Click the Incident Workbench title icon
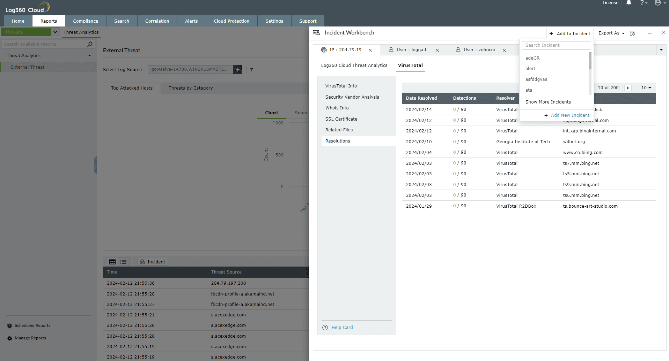This screenshot has height=361, width=669. coord(316,33)
